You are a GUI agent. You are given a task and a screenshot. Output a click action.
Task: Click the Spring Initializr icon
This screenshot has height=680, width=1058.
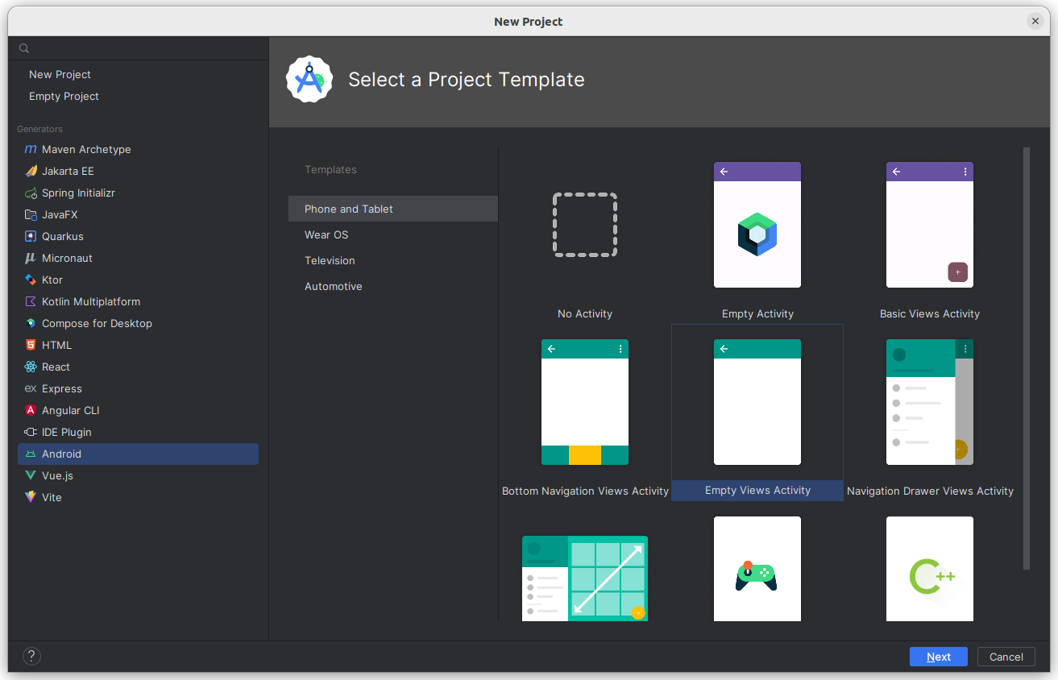point(31,193)
